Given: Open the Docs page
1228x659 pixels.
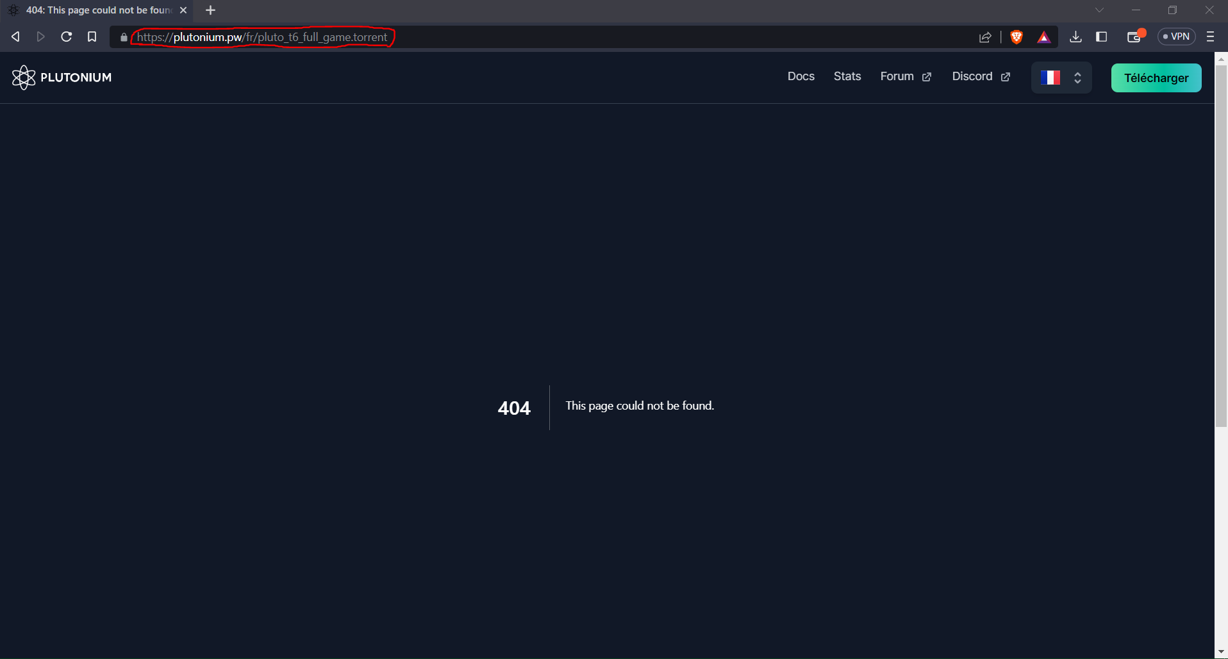Looking at the screenshot, I should (x=801, y=76).
